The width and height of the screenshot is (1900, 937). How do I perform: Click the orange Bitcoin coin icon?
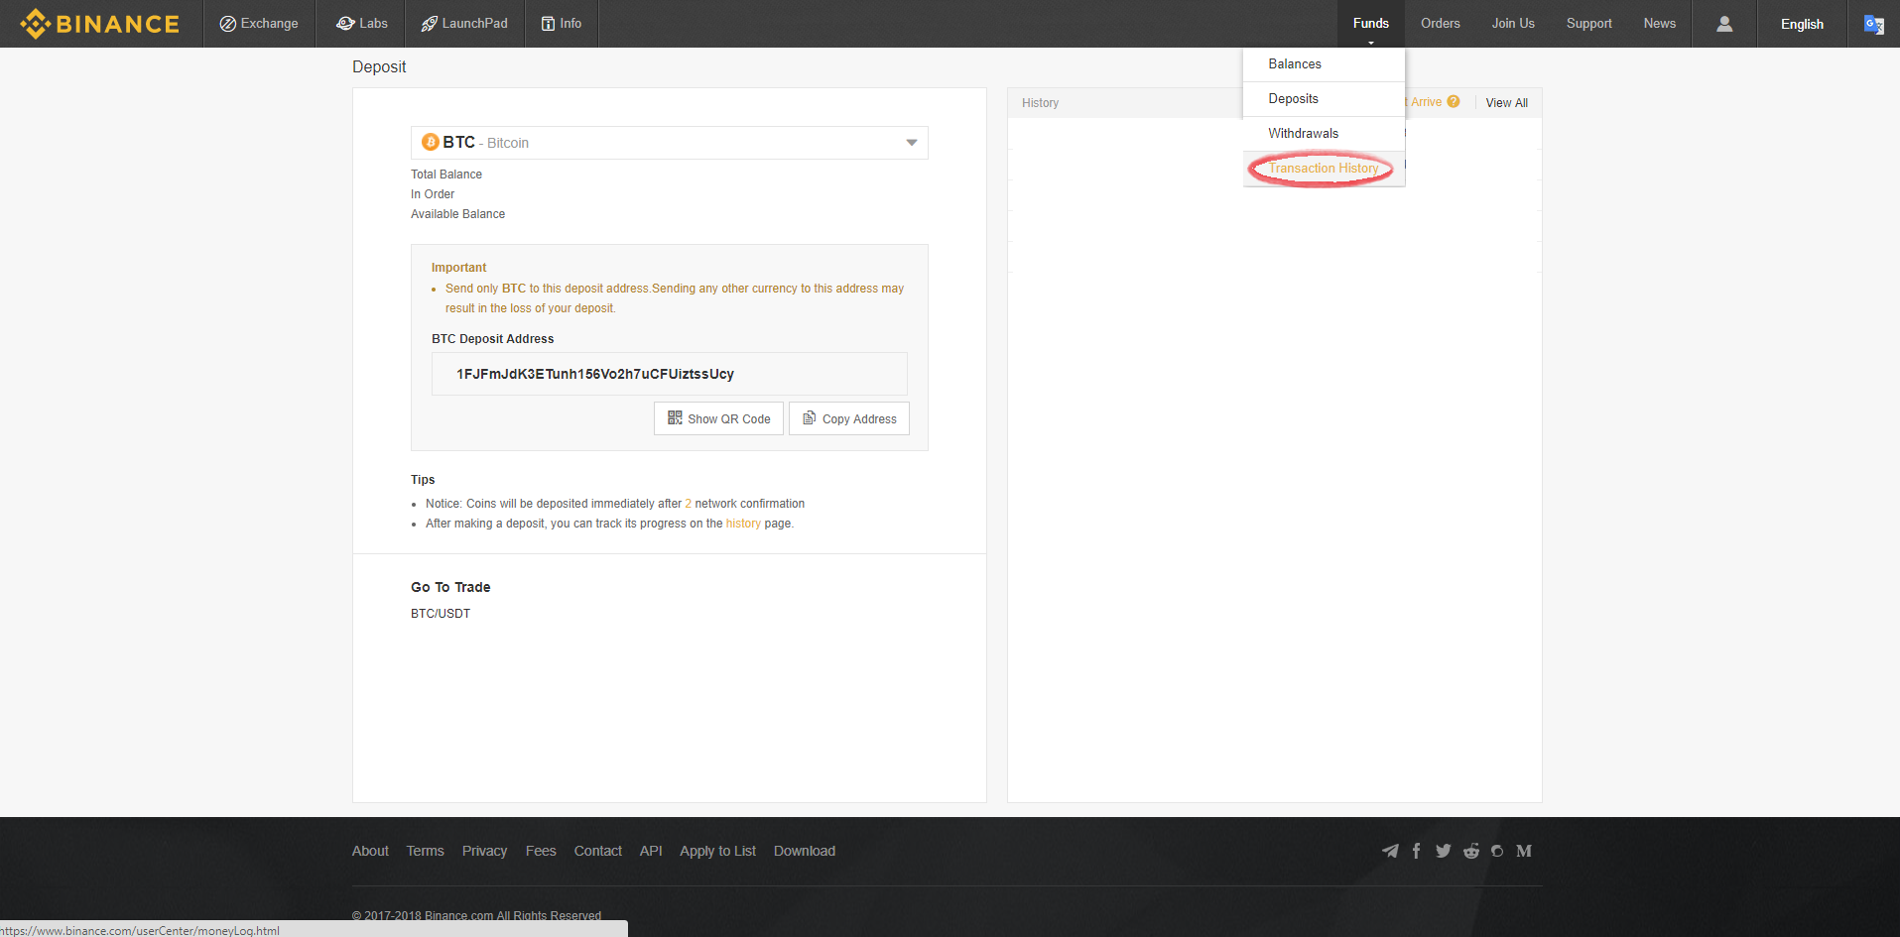pos(431,142)
